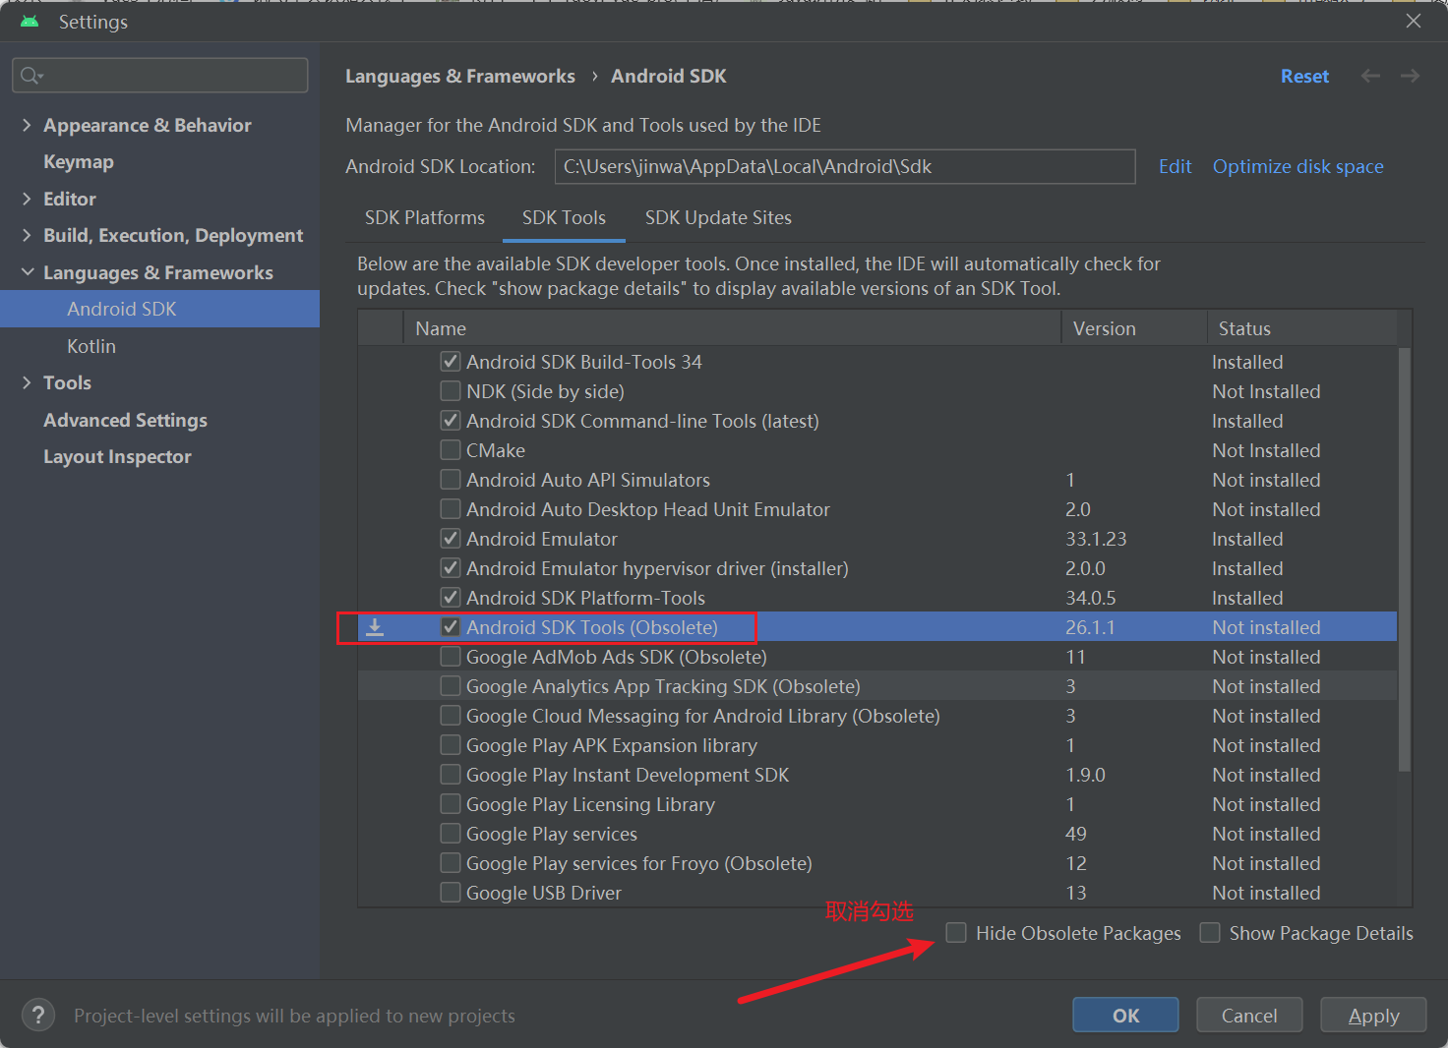The height and width of the screenshot is (1048, 1448).
Task: Select Google Play services for Froyo row
Action: click(x=877, y=863)
